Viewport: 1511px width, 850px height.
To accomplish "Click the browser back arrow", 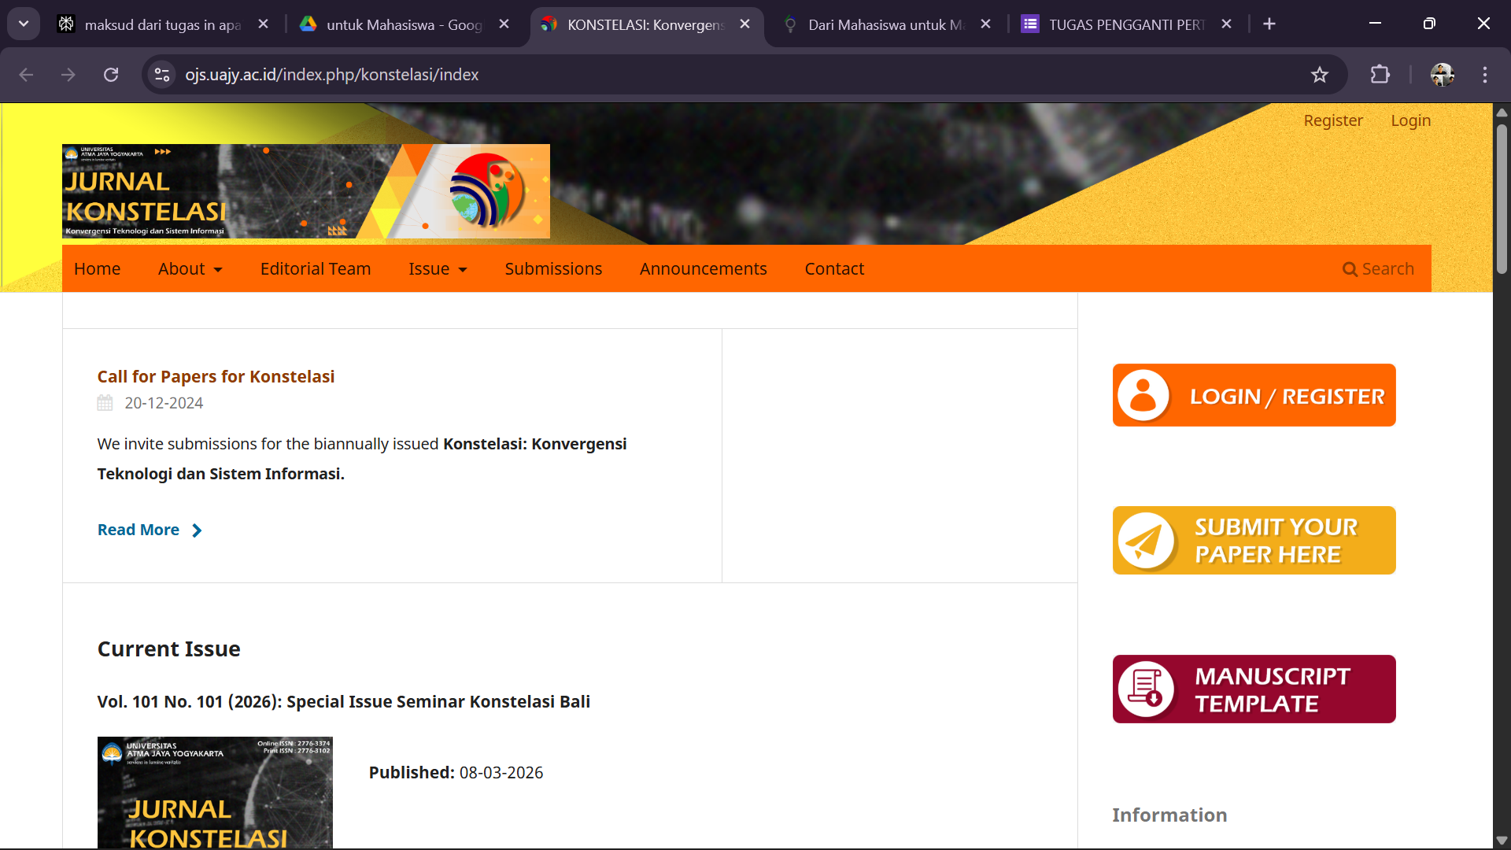I will point(26,75).
